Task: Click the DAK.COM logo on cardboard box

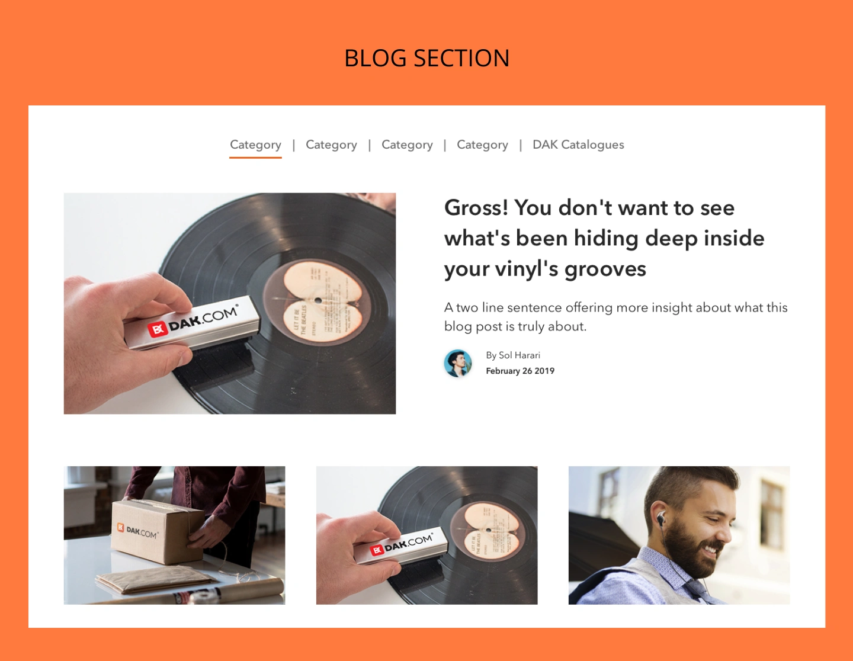Action: tap(137, 531)
